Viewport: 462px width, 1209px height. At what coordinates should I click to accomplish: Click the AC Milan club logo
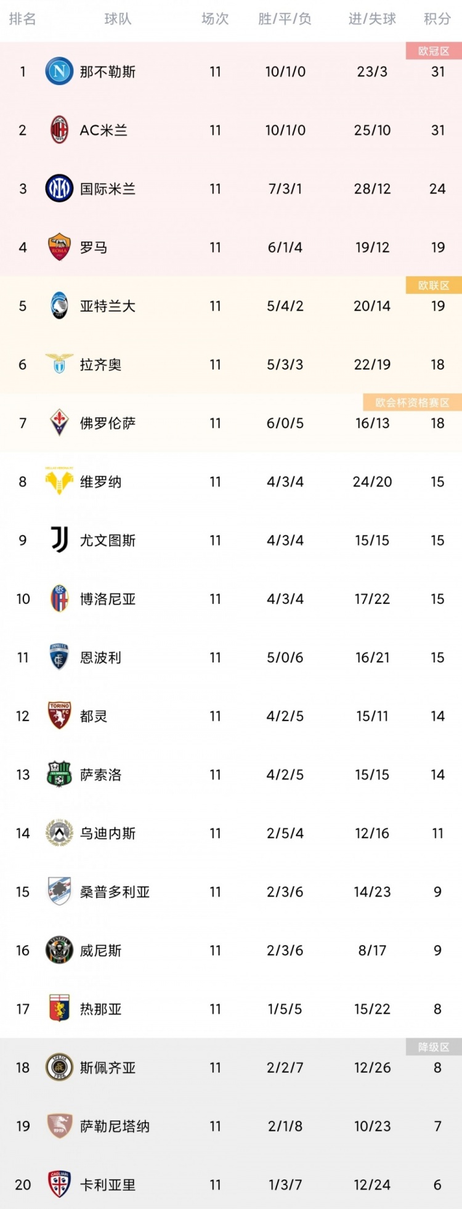click(x=59, y=130)
